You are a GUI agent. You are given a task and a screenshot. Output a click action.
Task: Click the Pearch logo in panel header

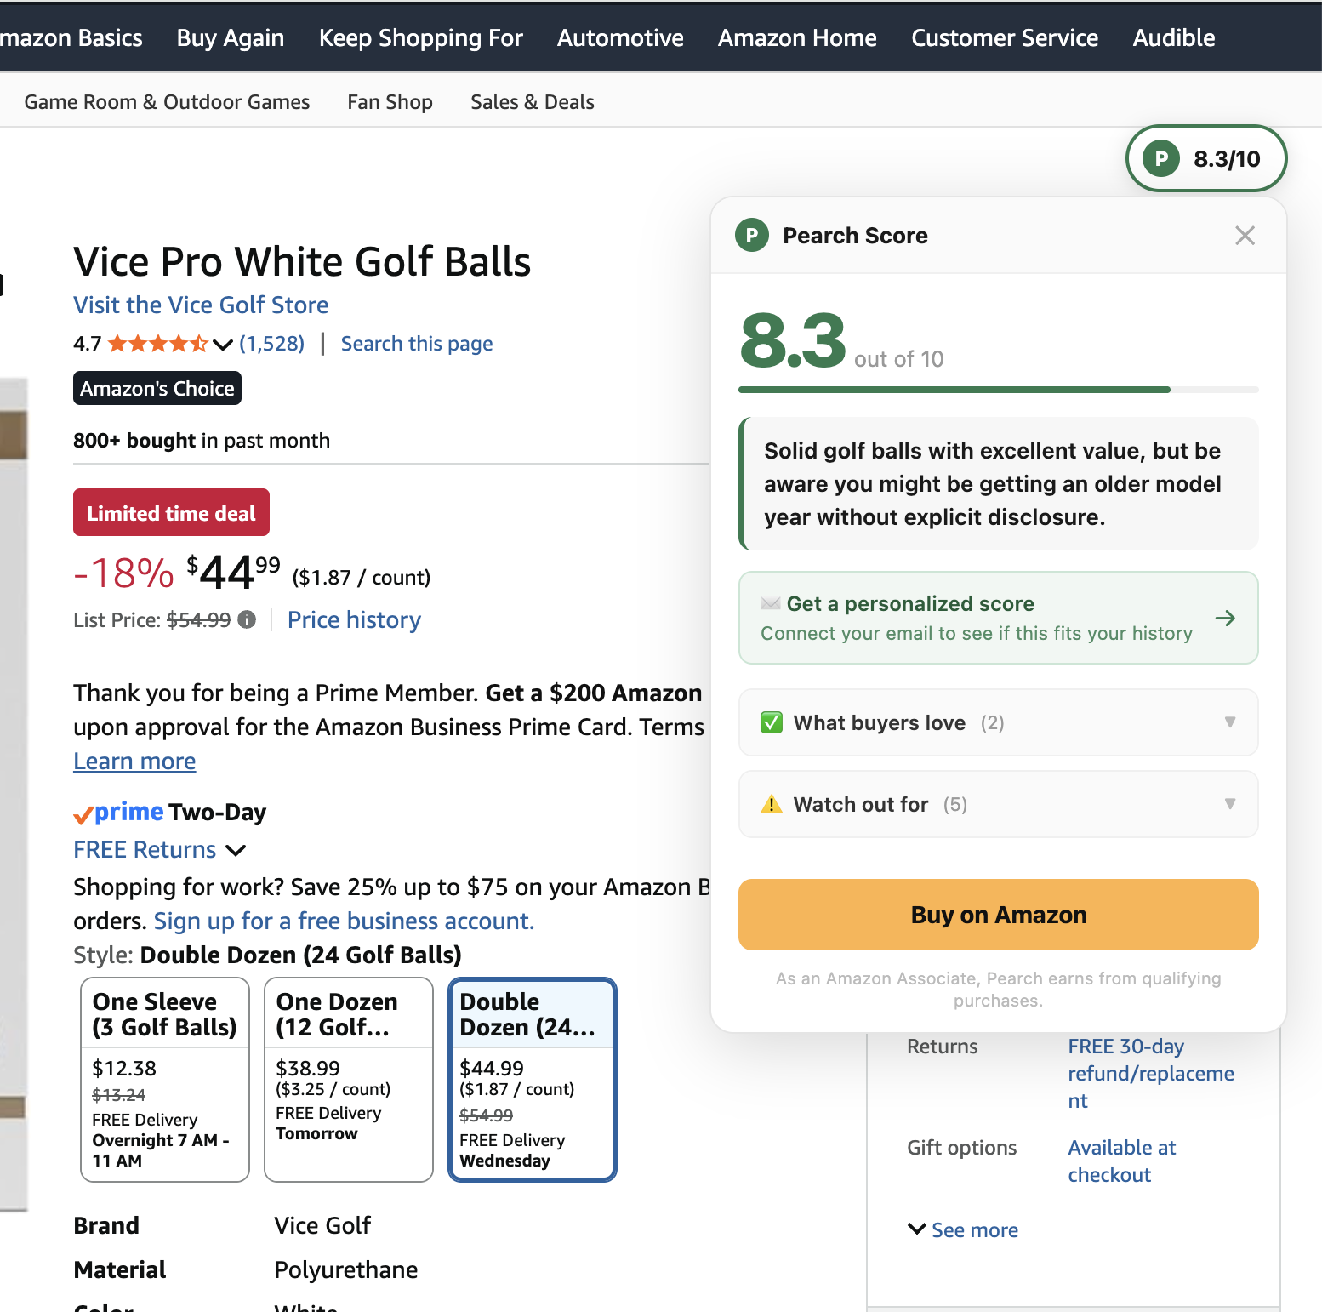(x=752, y=236)
